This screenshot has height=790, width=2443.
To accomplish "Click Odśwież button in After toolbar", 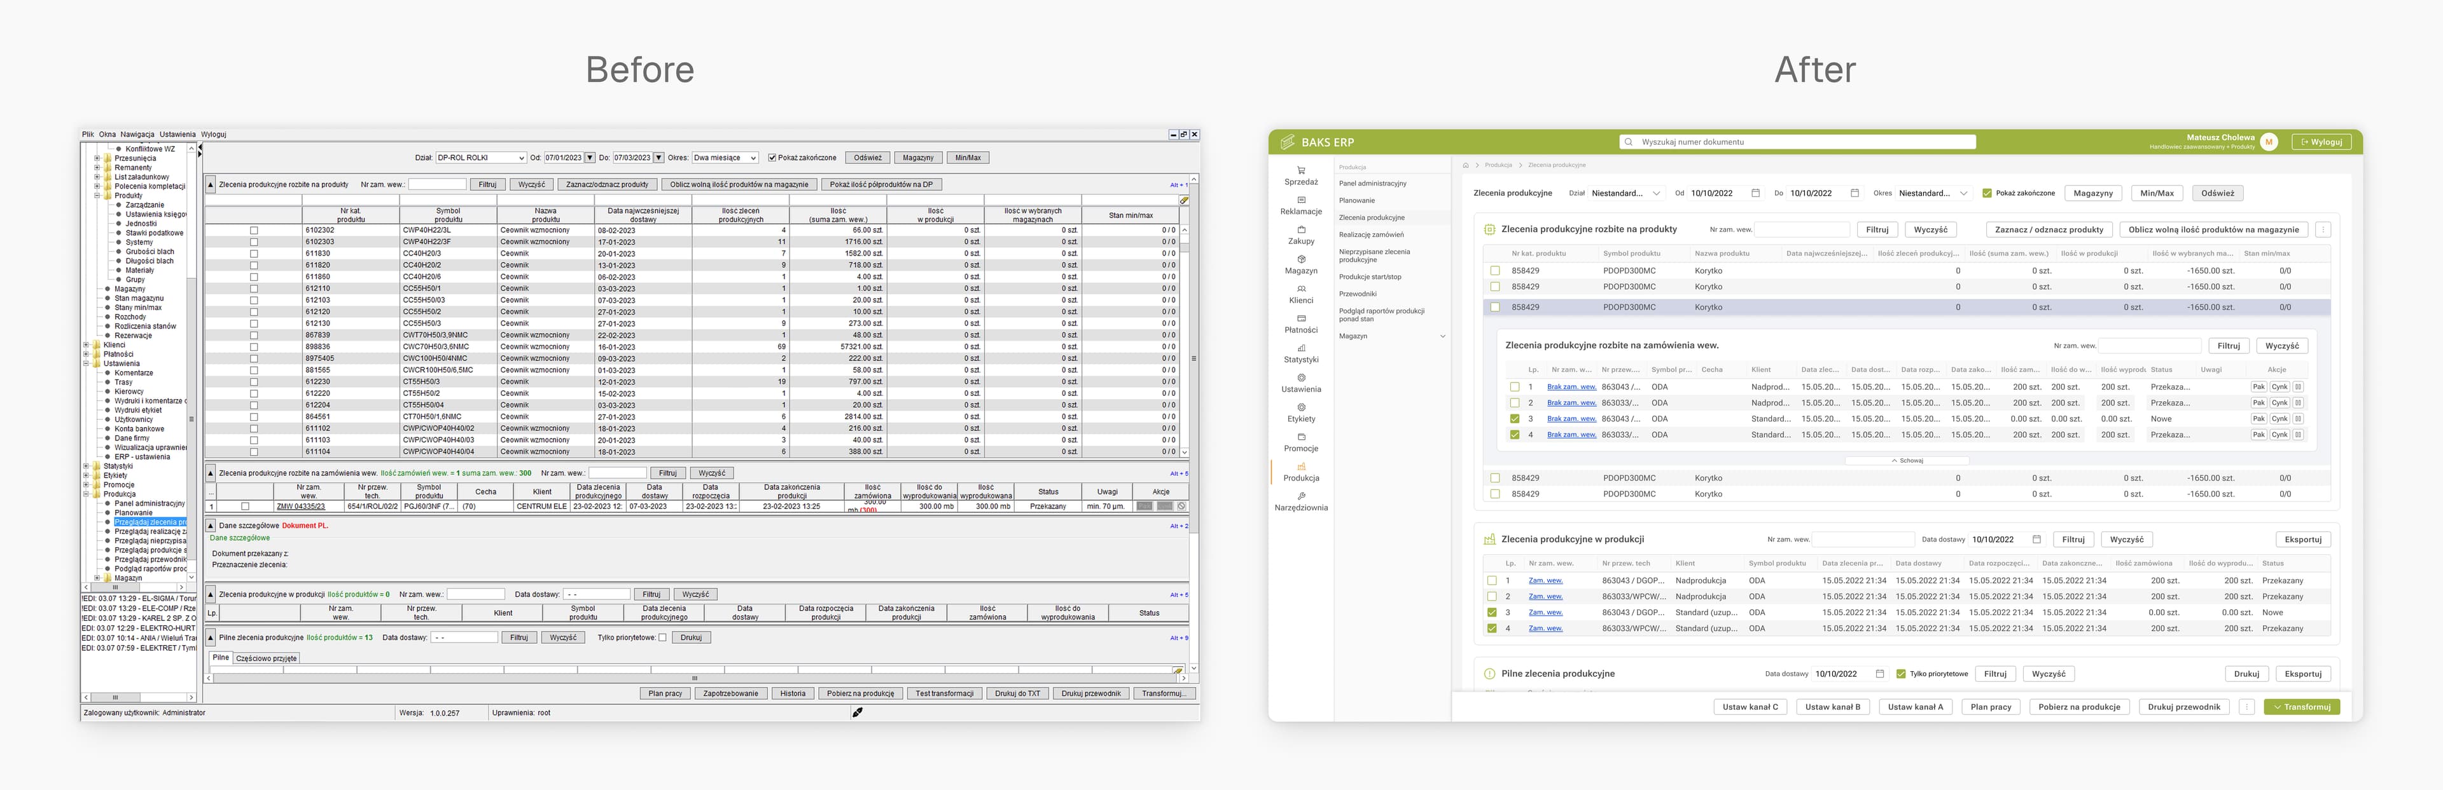I will 2217,193.
